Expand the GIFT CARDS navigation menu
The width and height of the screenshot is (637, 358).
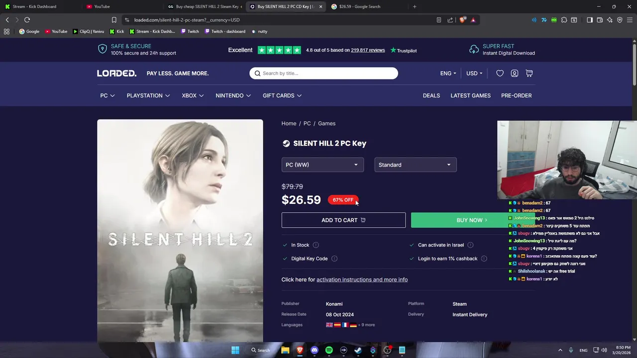coord(282,95)
